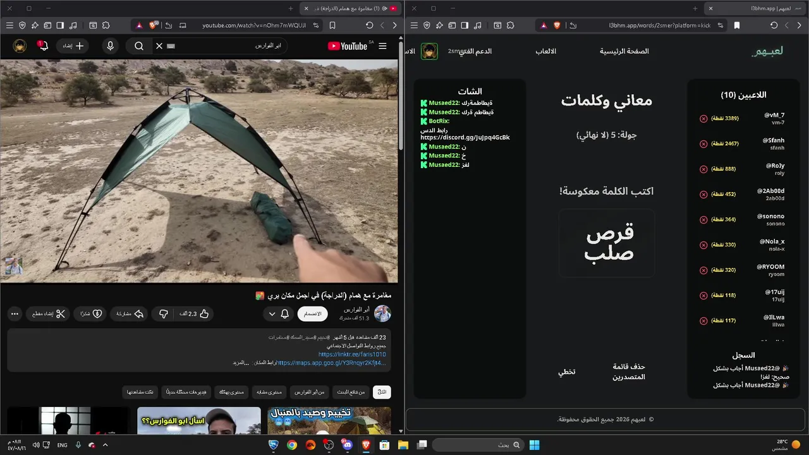Click the join (الانضمام) channel button

click(x=312, y=313)
